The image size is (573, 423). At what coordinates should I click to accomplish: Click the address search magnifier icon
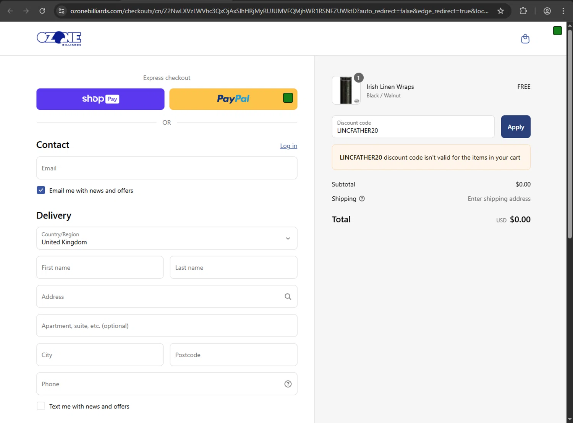click(288, 297)
